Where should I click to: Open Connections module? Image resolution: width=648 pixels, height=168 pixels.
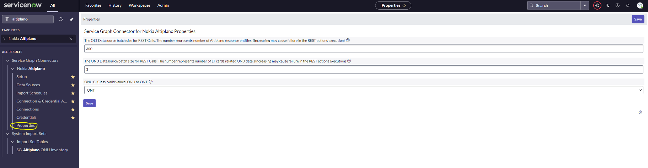[28, 109]
